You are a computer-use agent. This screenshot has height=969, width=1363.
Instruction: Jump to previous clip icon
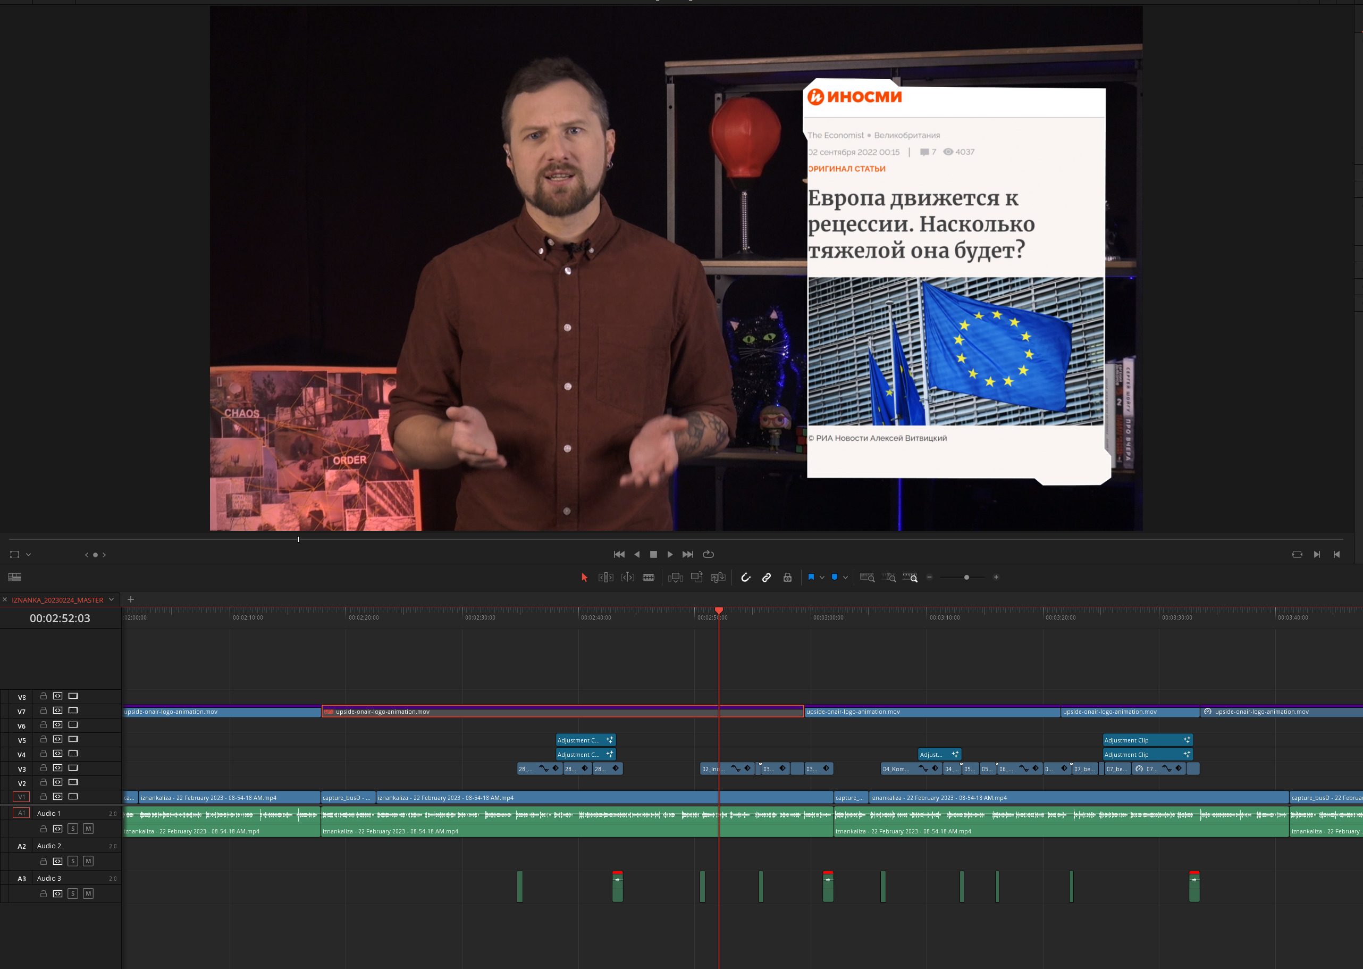(1337, 554)
